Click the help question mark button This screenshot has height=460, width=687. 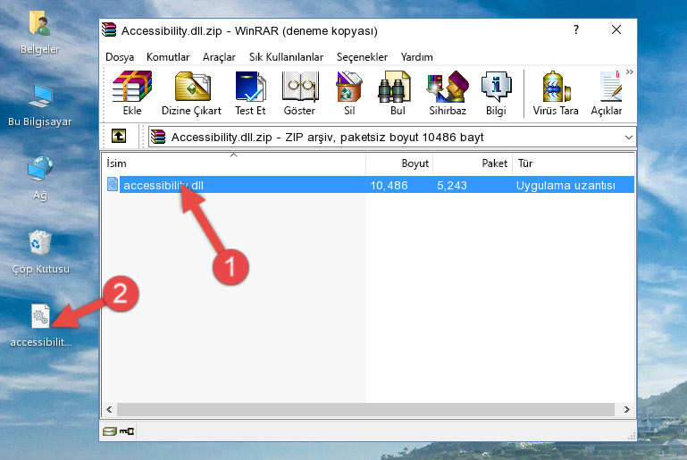(576, 29)
